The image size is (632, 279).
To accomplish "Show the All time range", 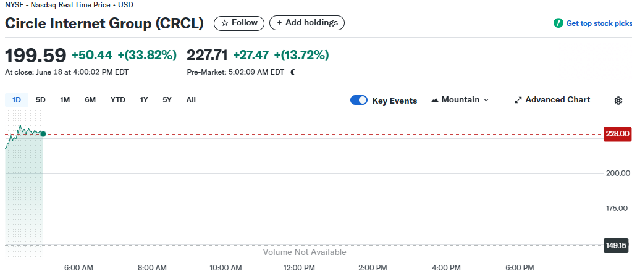I will pyautogui.click(x=191, y=100).
